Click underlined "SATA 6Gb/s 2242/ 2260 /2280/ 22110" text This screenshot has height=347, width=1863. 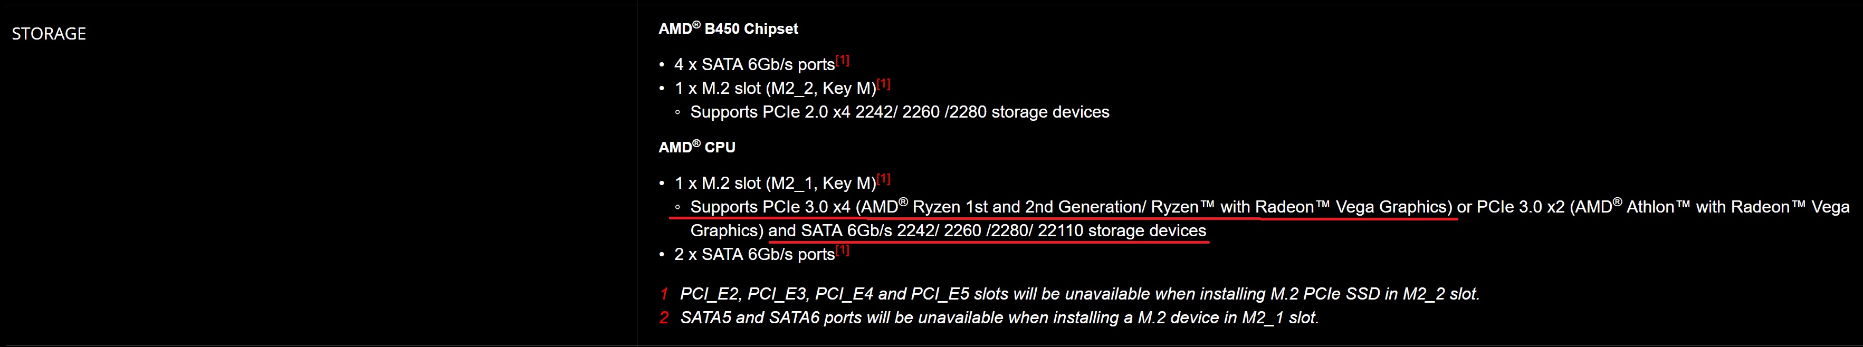pos(942,230)
